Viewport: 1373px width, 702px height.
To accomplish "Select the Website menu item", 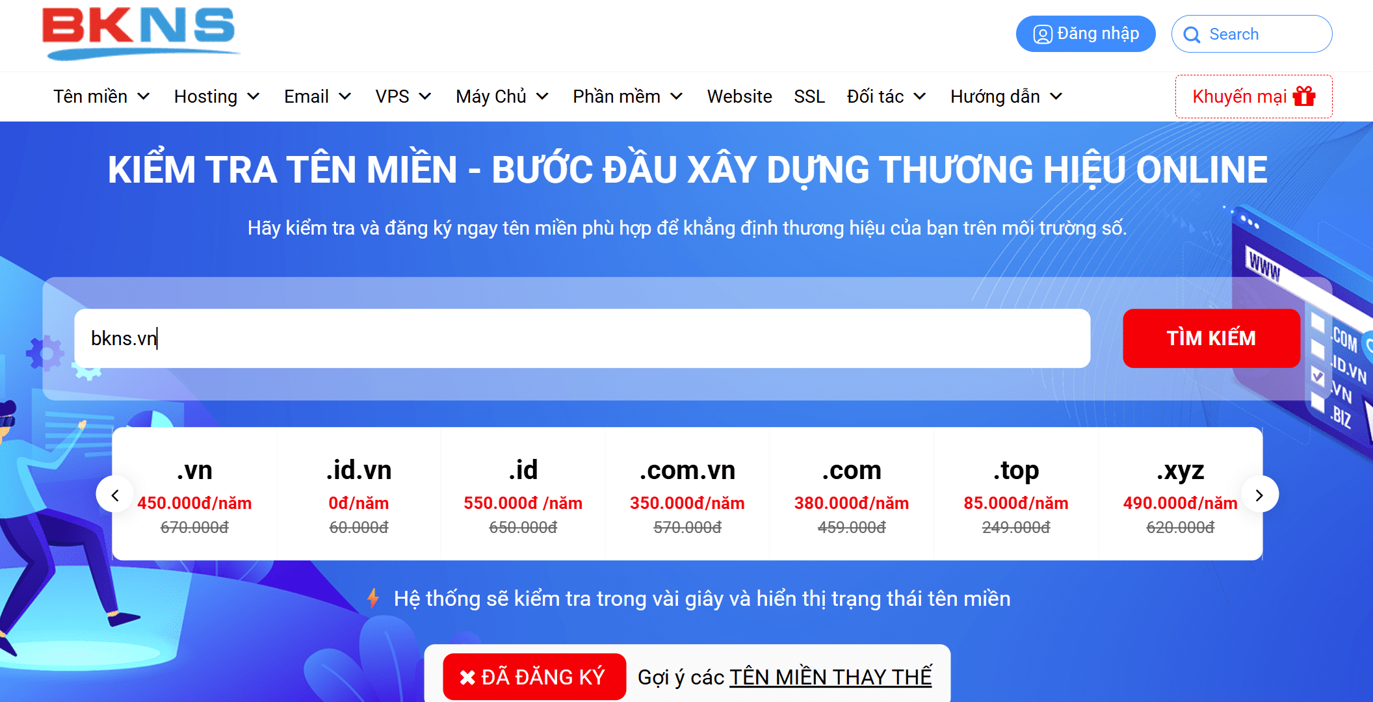I will pyautogui.click(x=739, y=96).
